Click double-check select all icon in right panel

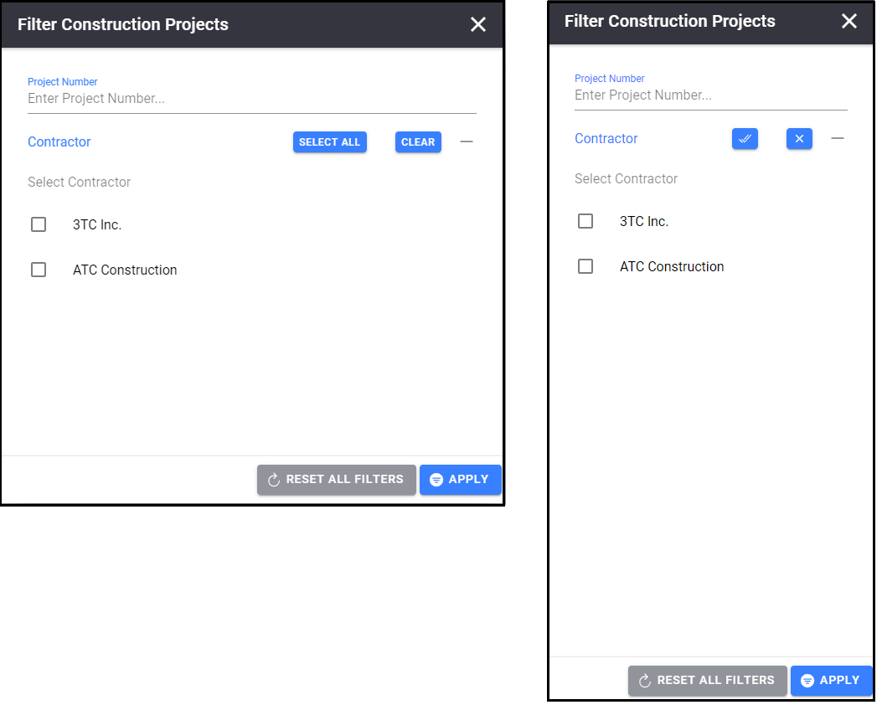pos(744,139)
